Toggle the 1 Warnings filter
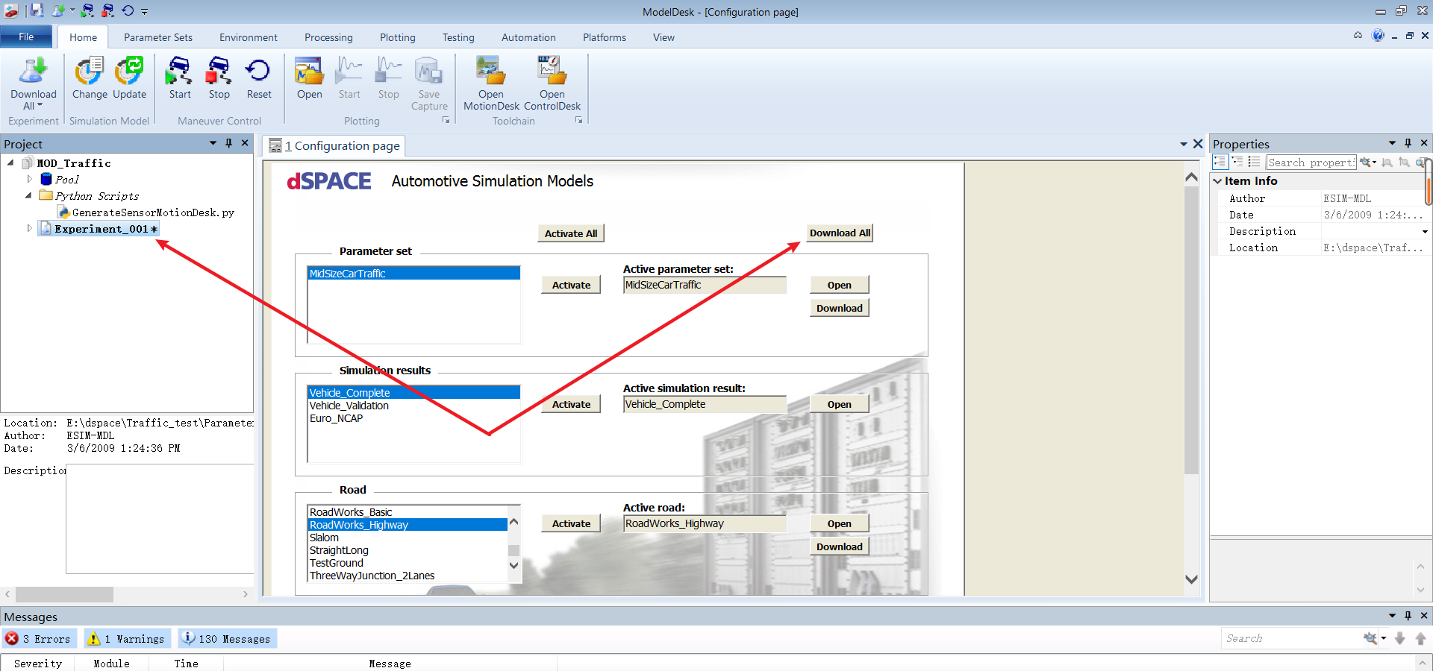Image resolution: width=1433 pixels, height=671 pixels. pos(126,639)
